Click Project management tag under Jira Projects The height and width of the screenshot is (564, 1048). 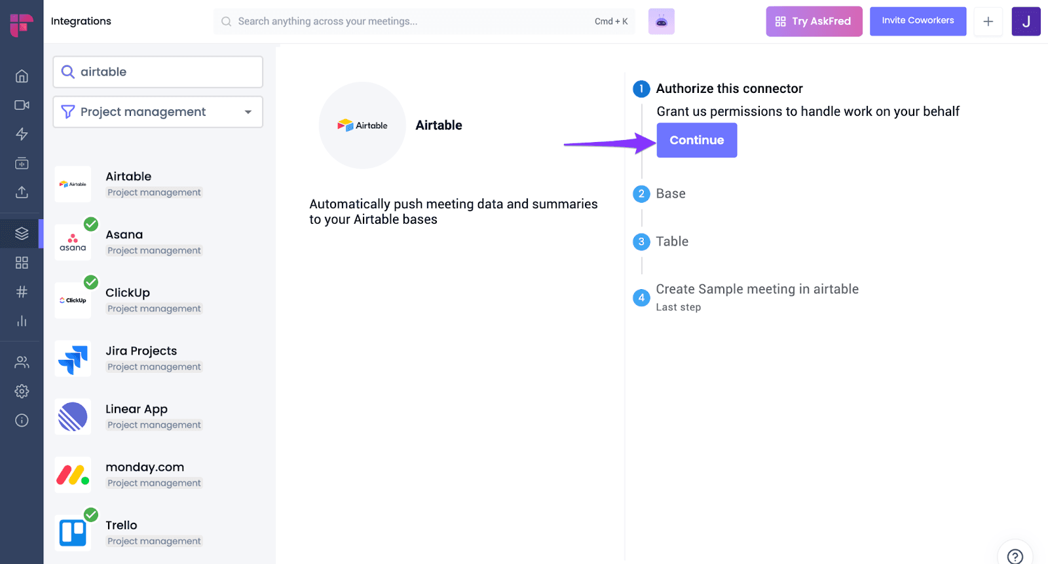point(154,367)
